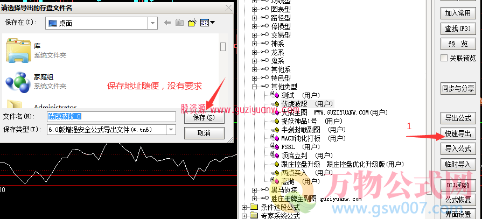The image size is (482, 219).
Task: Select the MACD钝化打板 formula
Action: point(313,138)
